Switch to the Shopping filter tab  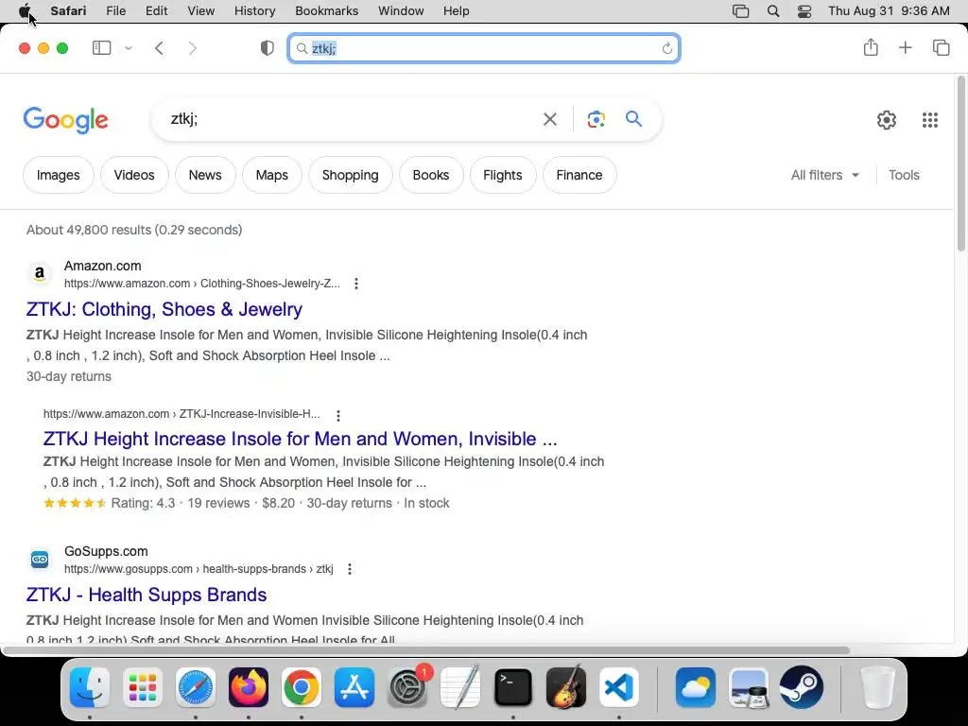click(x=350, y=175)
